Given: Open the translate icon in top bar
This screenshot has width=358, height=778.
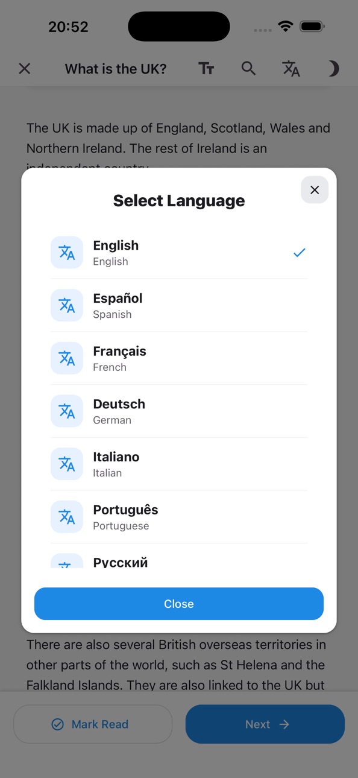Looking at the screenshot, I should [x=291, y=69].
